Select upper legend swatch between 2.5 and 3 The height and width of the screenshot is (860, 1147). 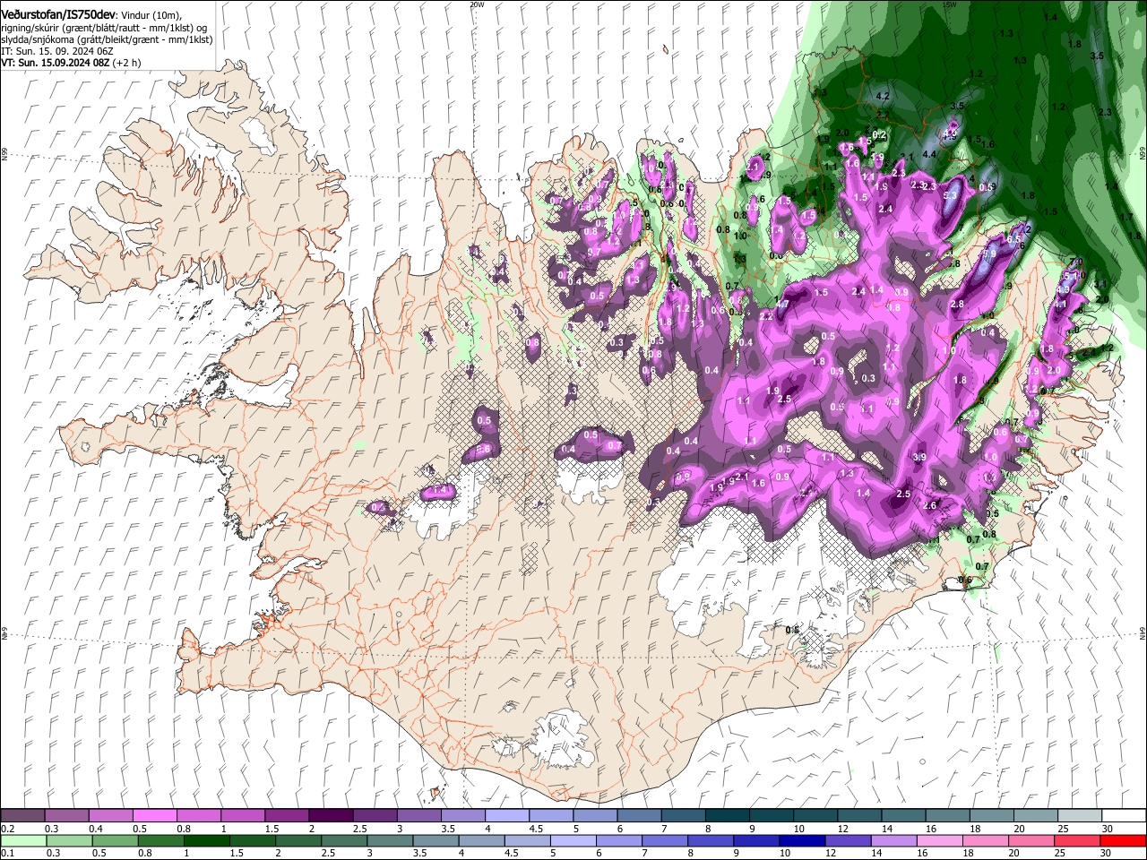pos(375,816)
